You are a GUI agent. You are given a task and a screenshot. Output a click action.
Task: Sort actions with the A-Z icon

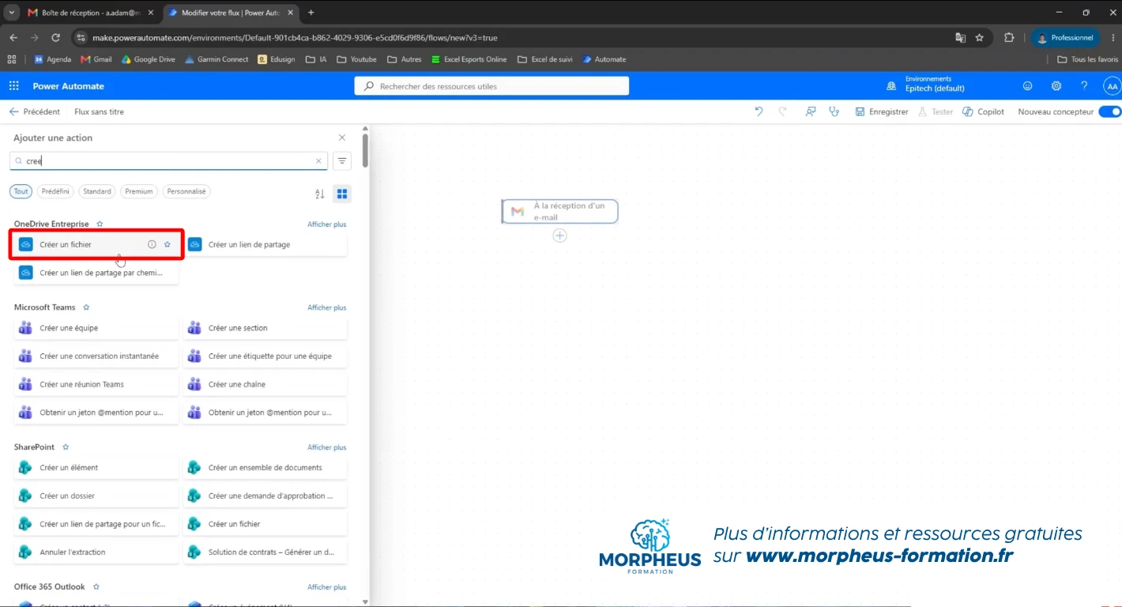click(x=320, y=194)
